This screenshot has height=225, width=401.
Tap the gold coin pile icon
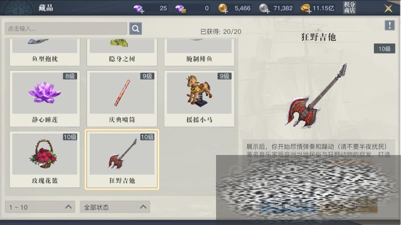point(306,8)
